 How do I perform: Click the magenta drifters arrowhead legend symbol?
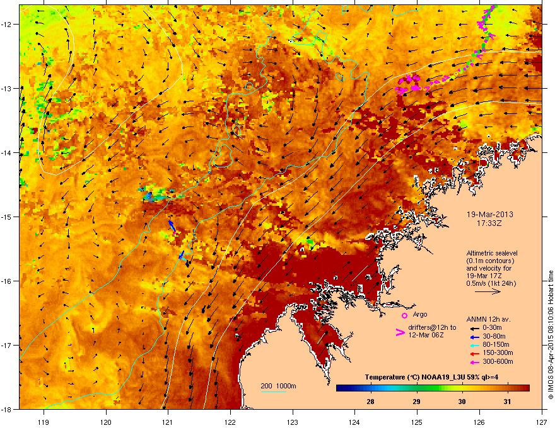point(400,332)
